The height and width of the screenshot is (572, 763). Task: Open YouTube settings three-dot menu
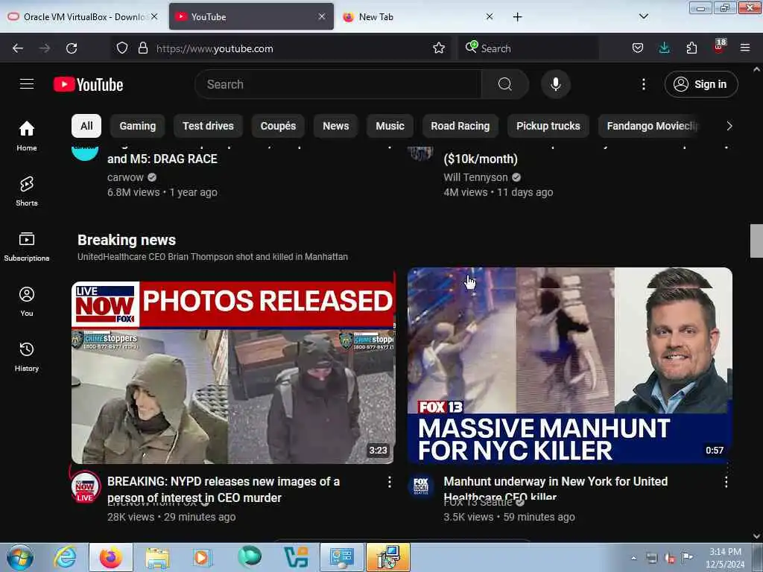coord(643,84)
